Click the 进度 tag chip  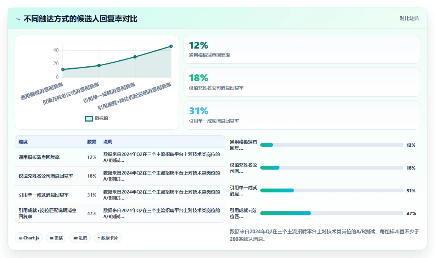pos(80,238)
